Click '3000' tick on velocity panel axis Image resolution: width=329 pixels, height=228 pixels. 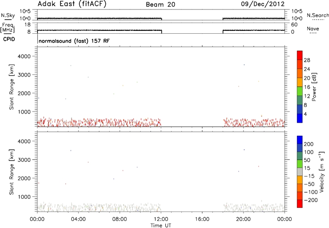click(x=24, y=160)
